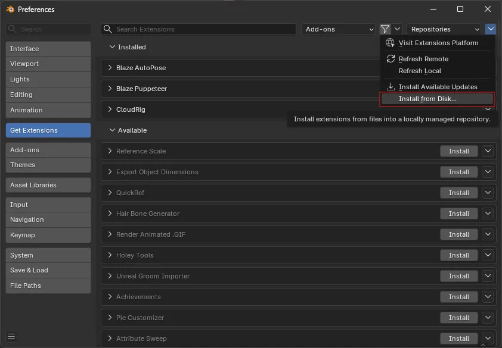Click the Refresh Remote icon
This screenshot has height=348, width=502.
click(391, 59)
